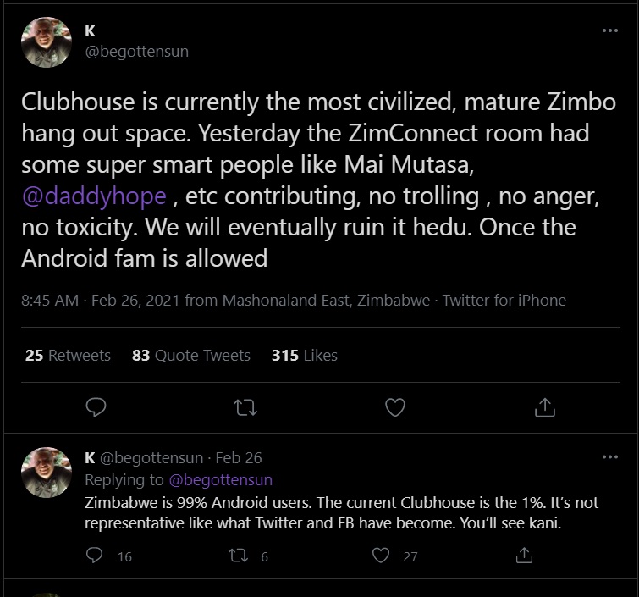Open more options for main tweet
639x597 pixels.
point(609,30)
